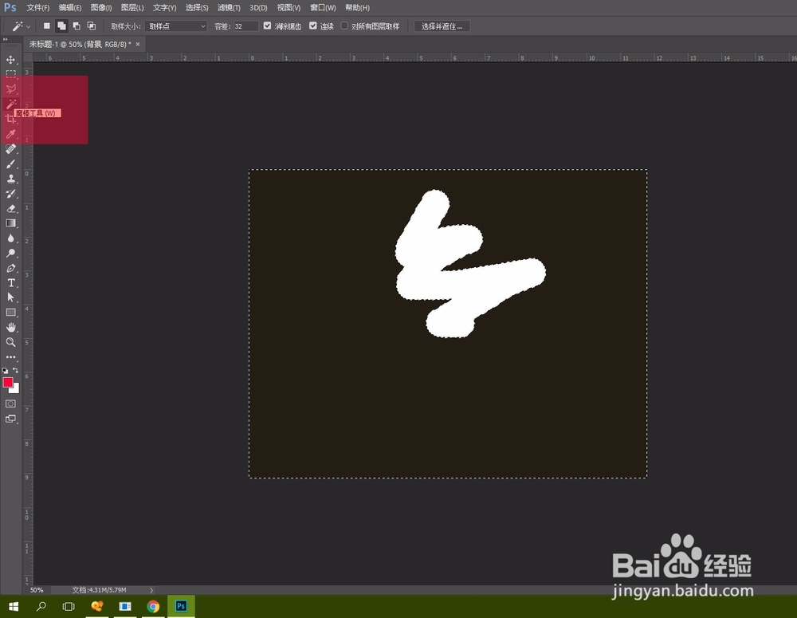
Task: Toggle the contiguous (连续) checkbox
Action: pyautogui.click(x=313, y=26)
